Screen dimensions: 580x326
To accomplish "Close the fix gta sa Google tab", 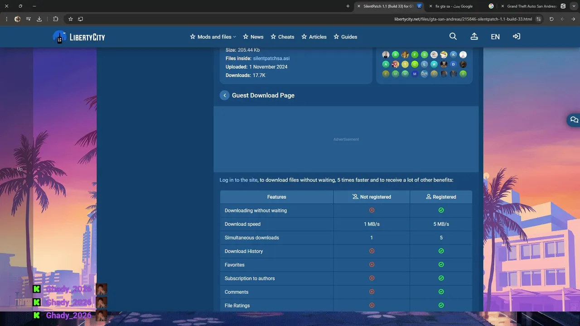I will (430, 6).
